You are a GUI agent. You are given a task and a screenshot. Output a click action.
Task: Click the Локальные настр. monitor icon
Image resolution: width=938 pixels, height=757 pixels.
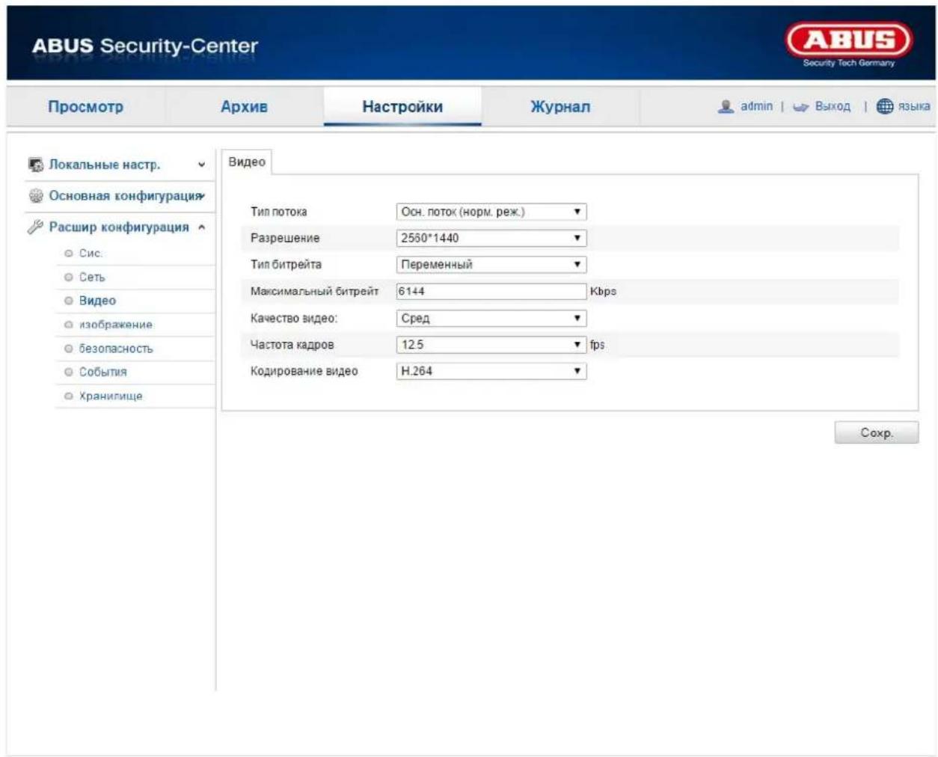click(35, 165)
